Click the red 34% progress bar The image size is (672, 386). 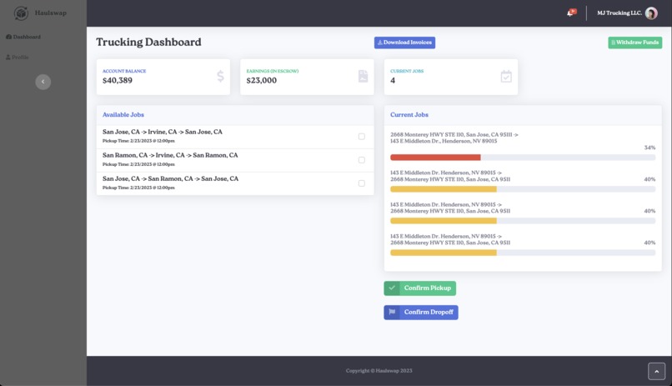click(x=435, y=158)
